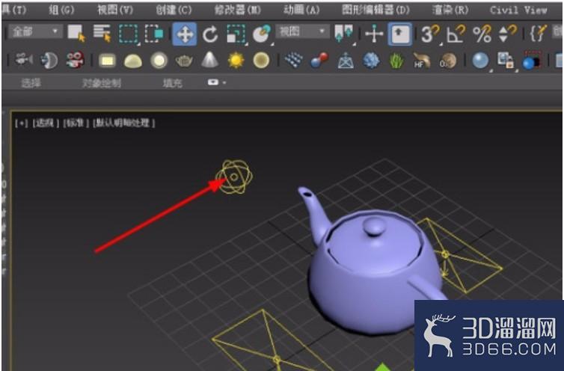Open the 视图(V) menu in menu bar

click(115, 10)
